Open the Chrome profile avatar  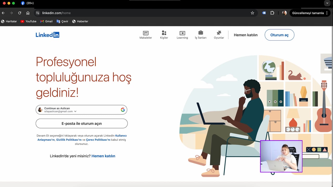click(x=285, y=13)
